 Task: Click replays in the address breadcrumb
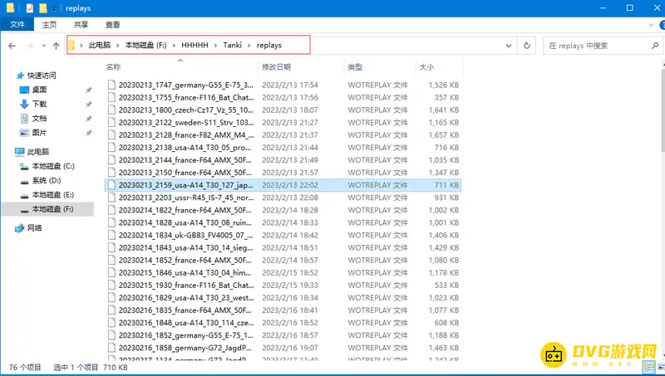268,45
